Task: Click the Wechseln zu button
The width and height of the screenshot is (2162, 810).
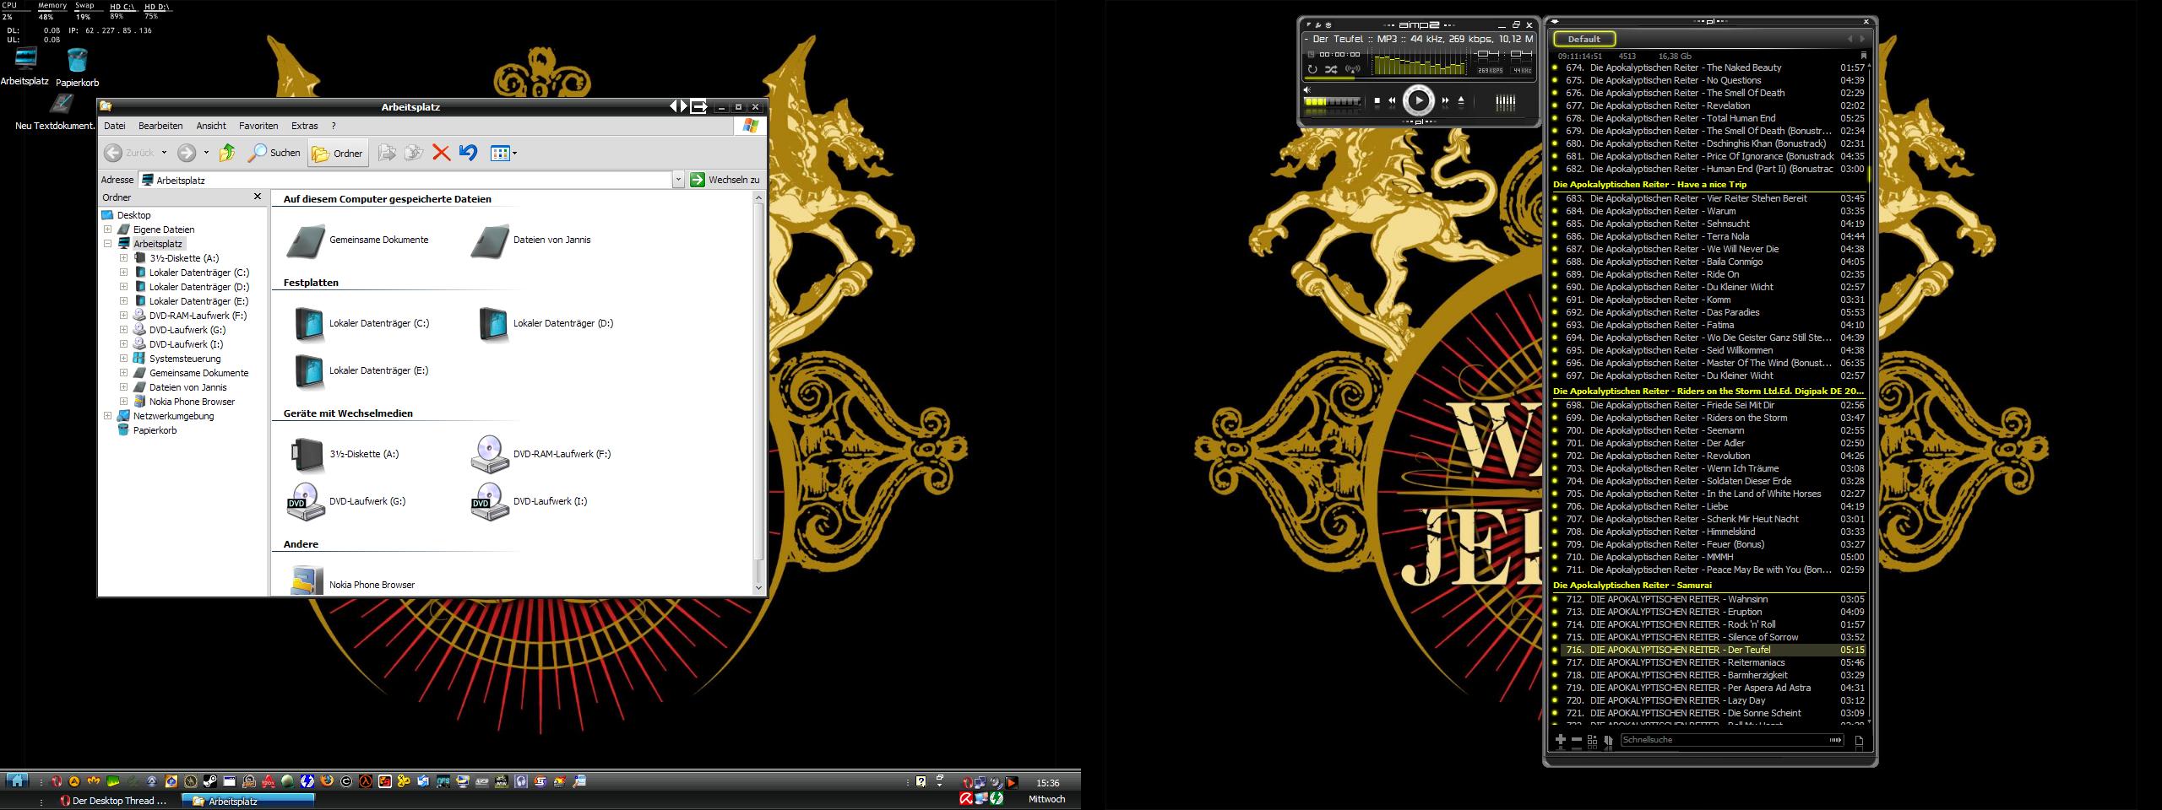Action: pyautogui.click(x=725, y=180)
